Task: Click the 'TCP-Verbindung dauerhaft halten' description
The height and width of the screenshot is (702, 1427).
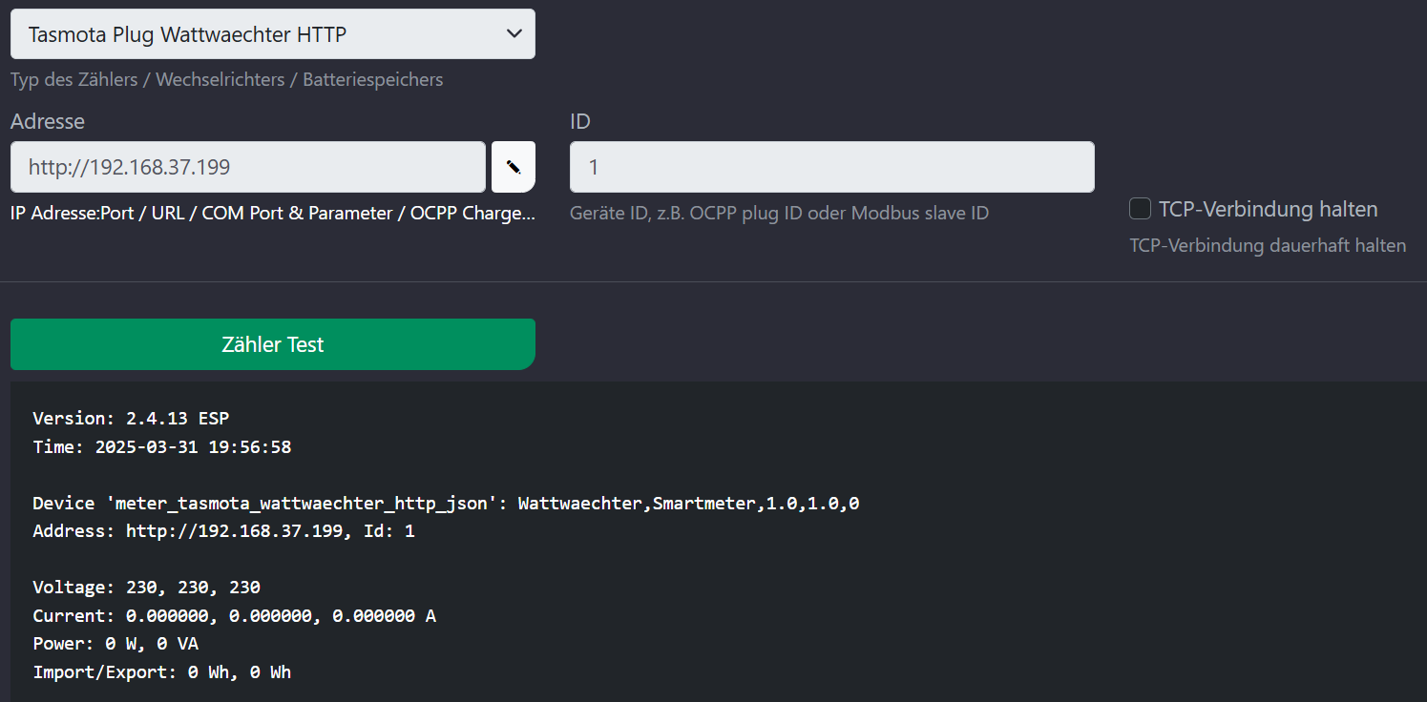Action: click(x=1268, y=245)
